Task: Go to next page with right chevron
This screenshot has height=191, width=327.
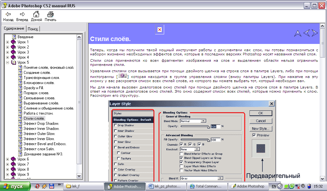Action: (x=315, y=33)
